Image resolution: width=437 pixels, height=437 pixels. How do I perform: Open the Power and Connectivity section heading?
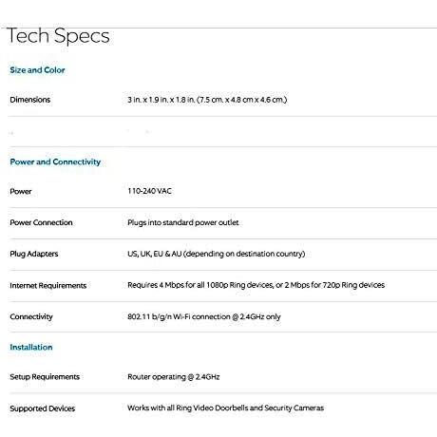pyautogui.click(x=55, y=161)
